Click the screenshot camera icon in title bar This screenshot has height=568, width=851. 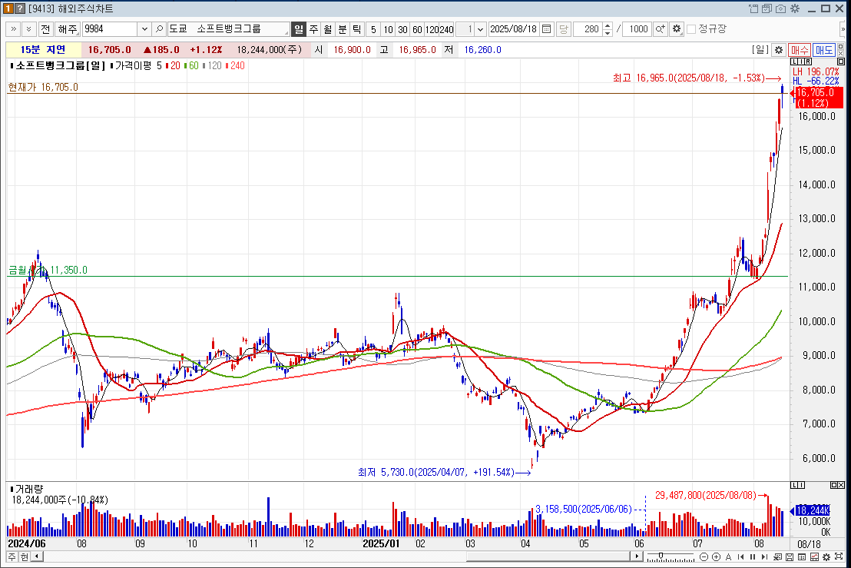click(780, 8)
